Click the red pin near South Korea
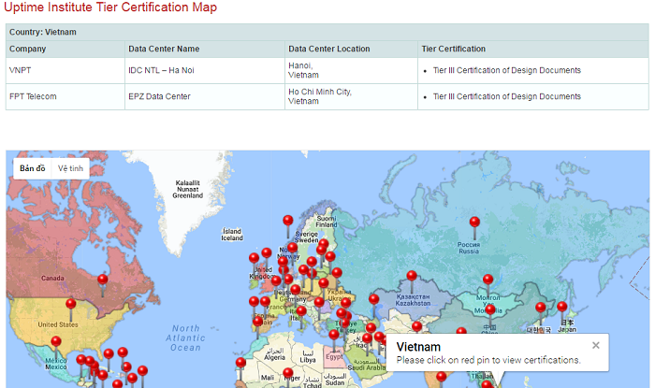Image resolution: width=655 pixels, height=388 pixels. tap(540, 308)
